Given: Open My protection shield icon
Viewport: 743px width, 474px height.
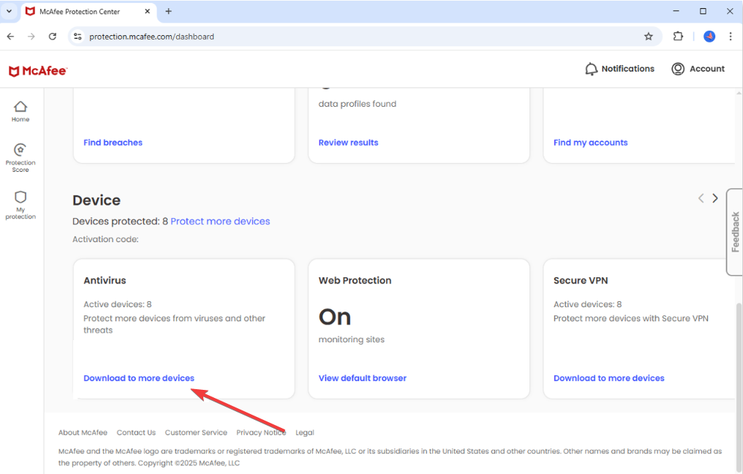Looking at the screenshot, I should 20,203.
